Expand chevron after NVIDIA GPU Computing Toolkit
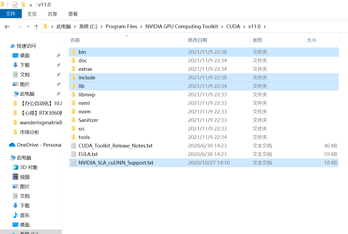348x234 pixels. (222, 27)
